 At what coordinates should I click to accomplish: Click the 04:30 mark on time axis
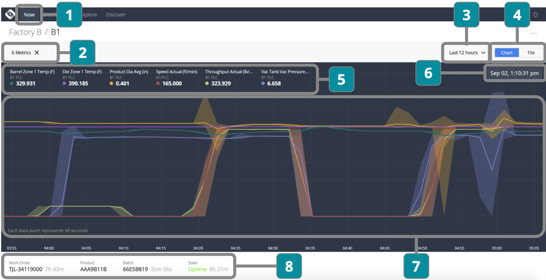(x=273, y=248)
